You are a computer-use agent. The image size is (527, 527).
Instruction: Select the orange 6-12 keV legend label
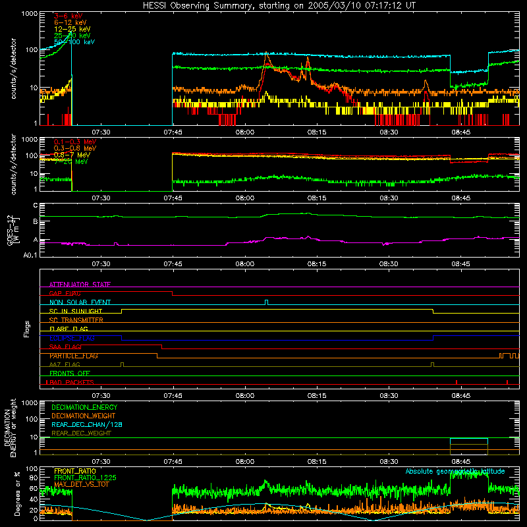pos(70,22)
